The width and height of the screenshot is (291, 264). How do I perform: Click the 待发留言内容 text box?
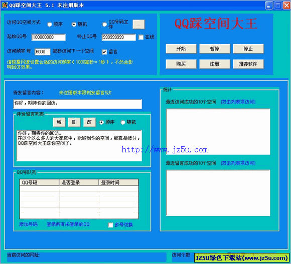point(78,104)
